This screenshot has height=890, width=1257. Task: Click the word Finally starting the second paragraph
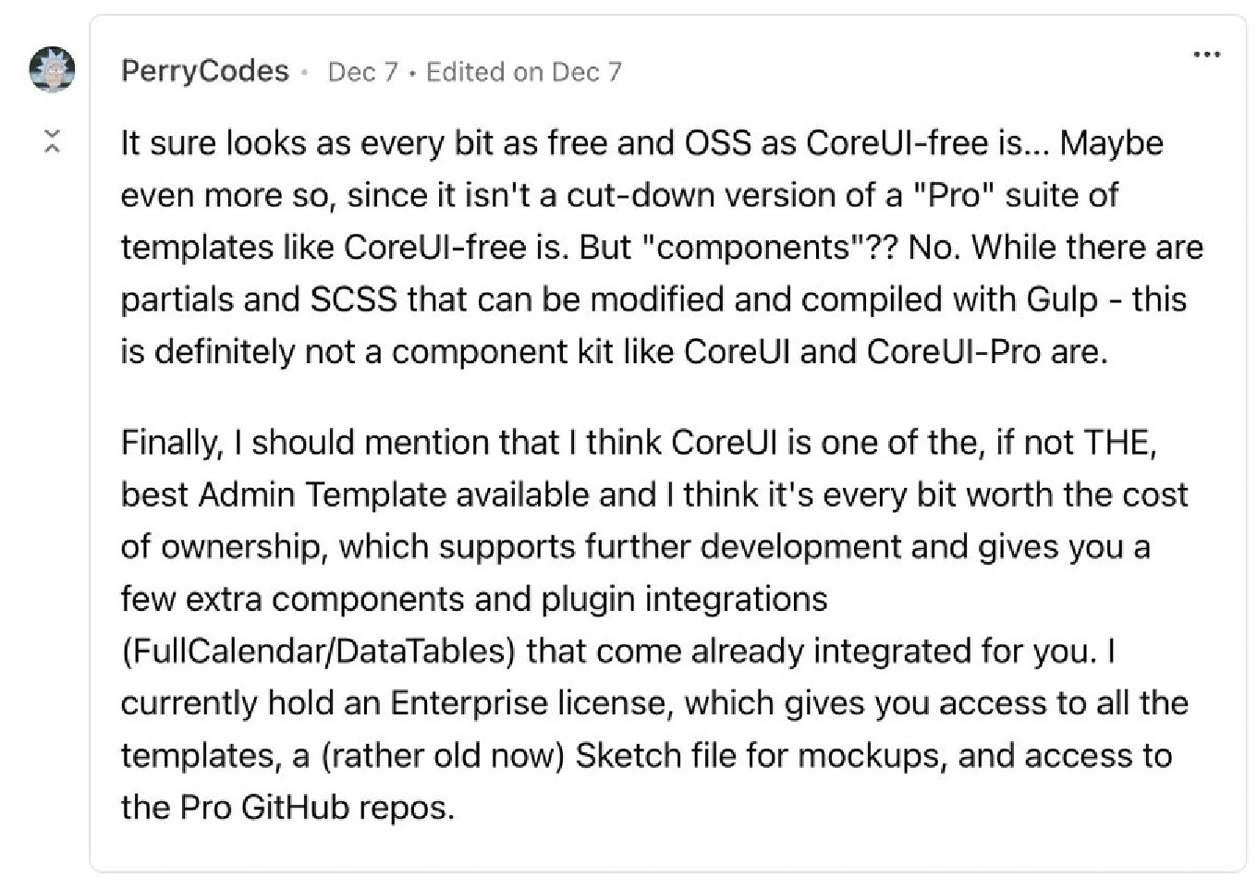click(x=172, y=443)
